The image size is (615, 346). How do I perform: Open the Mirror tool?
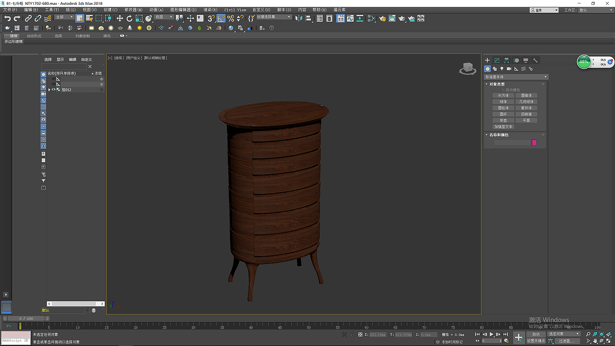pyautogui.click(x=298, y=18)
